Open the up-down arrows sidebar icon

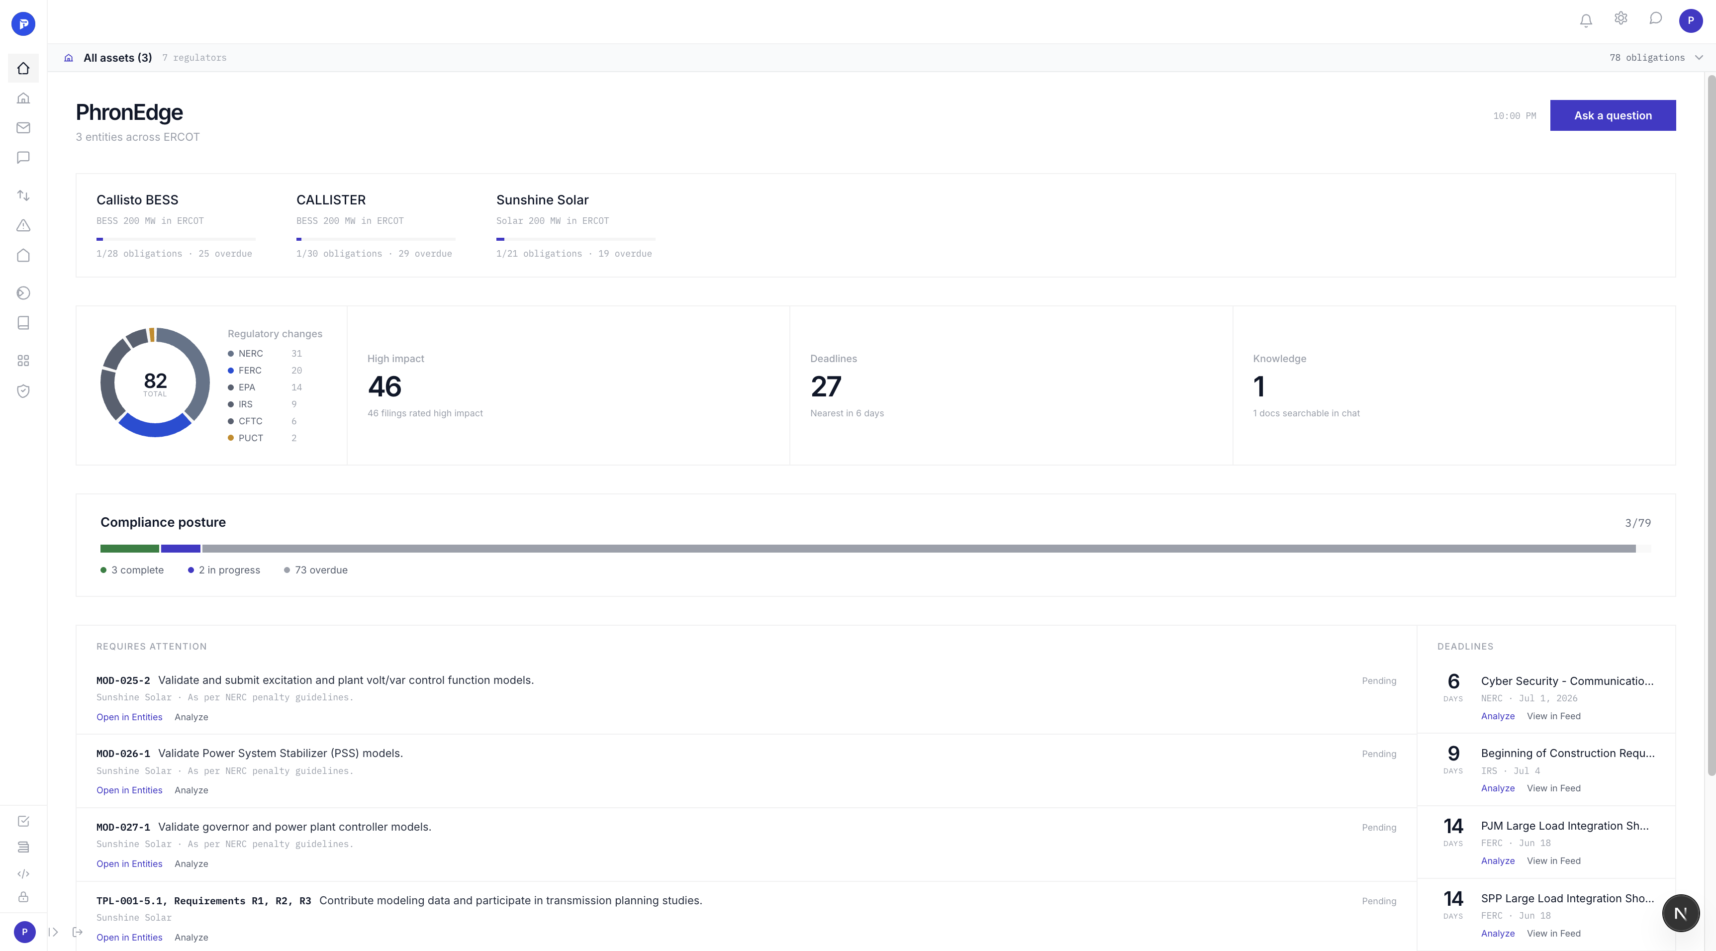23,195
